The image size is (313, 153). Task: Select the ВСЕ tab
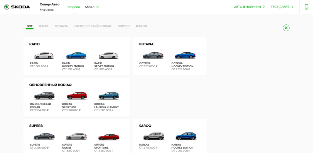[x=29, y=26]
